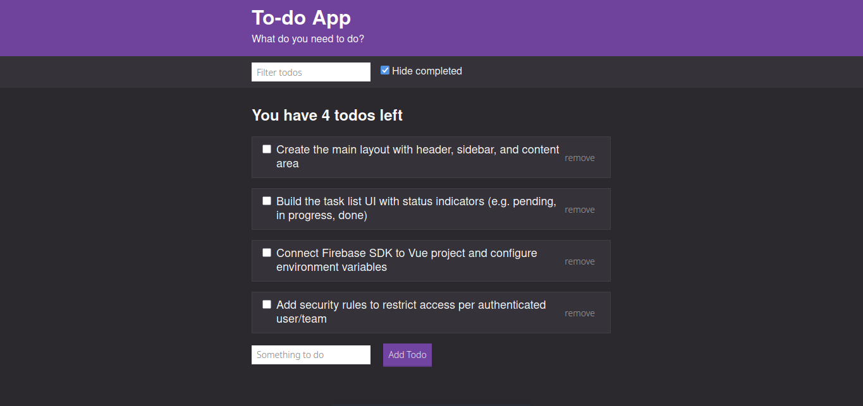Mark the task list UI todo complete
This screenshot has width=863, height=406.
266,200
